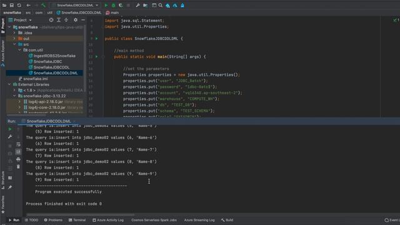
Task: Click the Reload/Synchronize icon in toolbar
Action: click(x=19, y=5)
